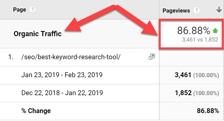Screen dimensions: 224x121
Task: Click the help icon next to Pageviews
Action: coord(197,11)
